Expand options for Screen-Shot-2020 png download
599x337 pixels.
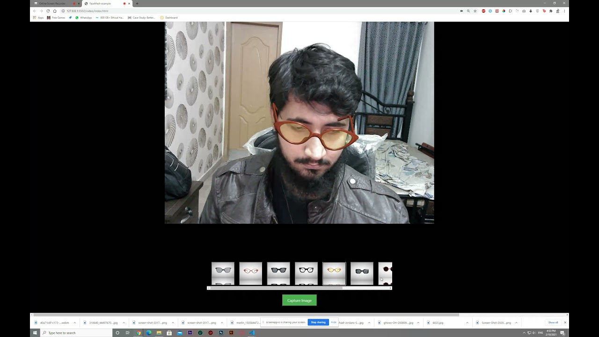516,322
